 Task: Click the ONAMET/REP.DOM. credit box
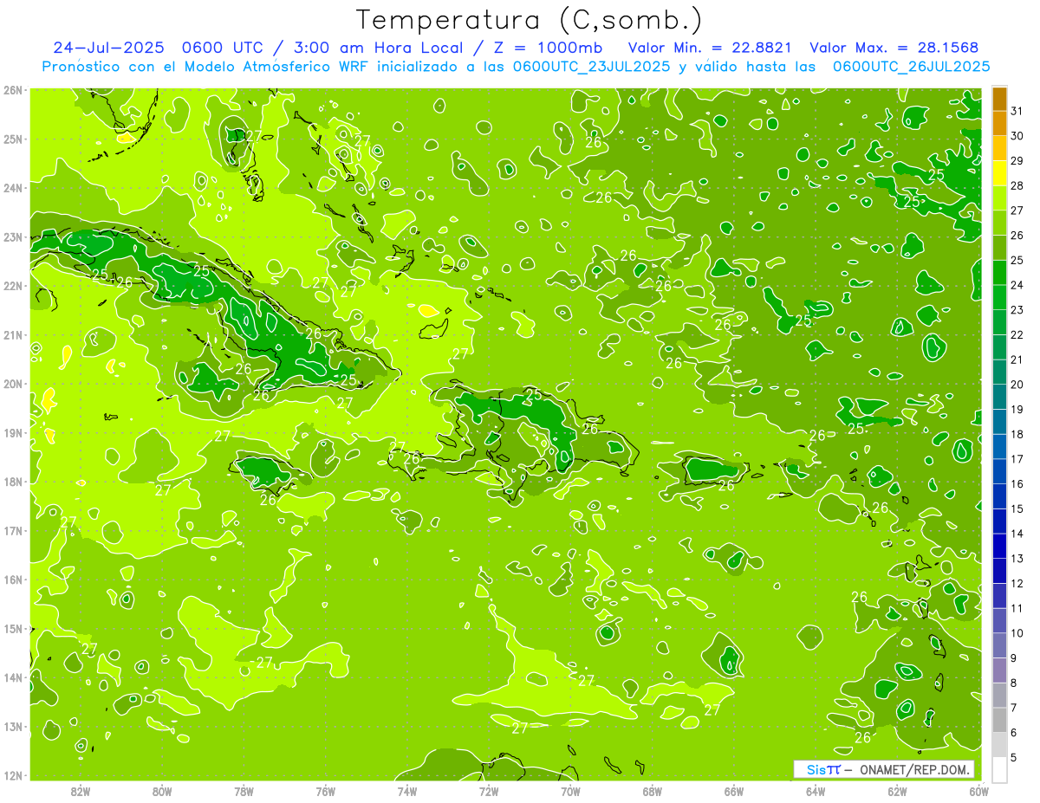point(884,769)
